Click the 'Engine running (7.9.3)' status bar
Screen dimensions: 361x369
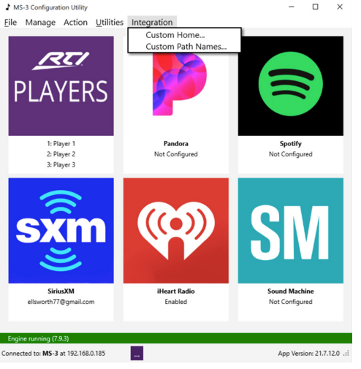click(176, 338)
